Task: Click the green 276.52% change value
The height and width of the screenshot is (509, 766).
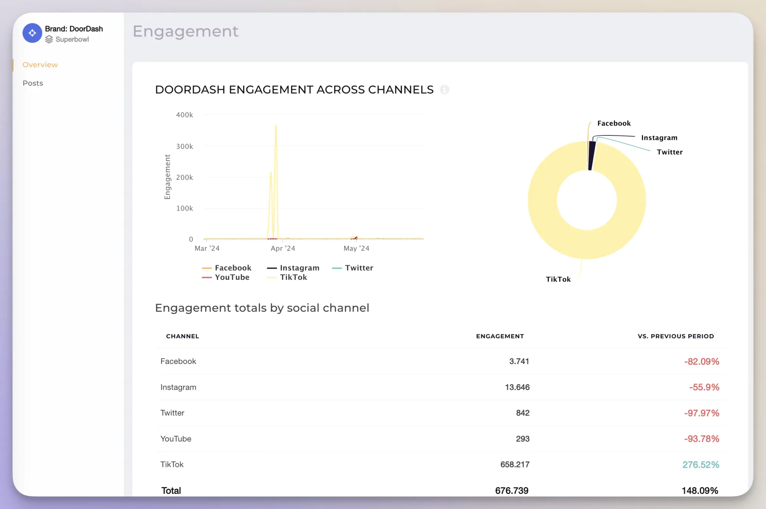Action: tap(701, 465)
